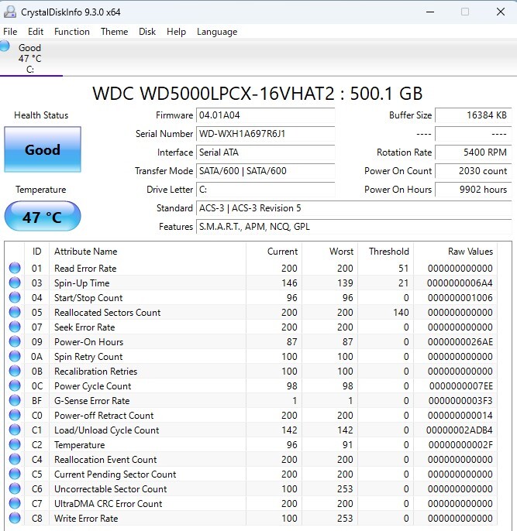Click the drive title WDC WD5000LPCX-16VHAT2
Screen dimensions: 517x531
tap(214, 94)
